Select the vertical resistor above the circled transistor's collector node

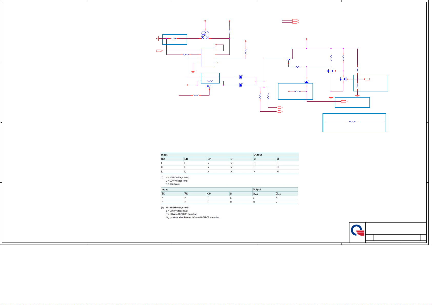coord(229,31)
